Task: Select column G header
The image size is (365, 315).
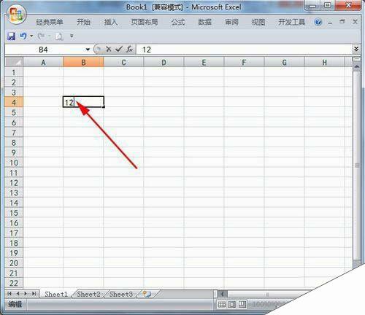Action: point(284,62)
